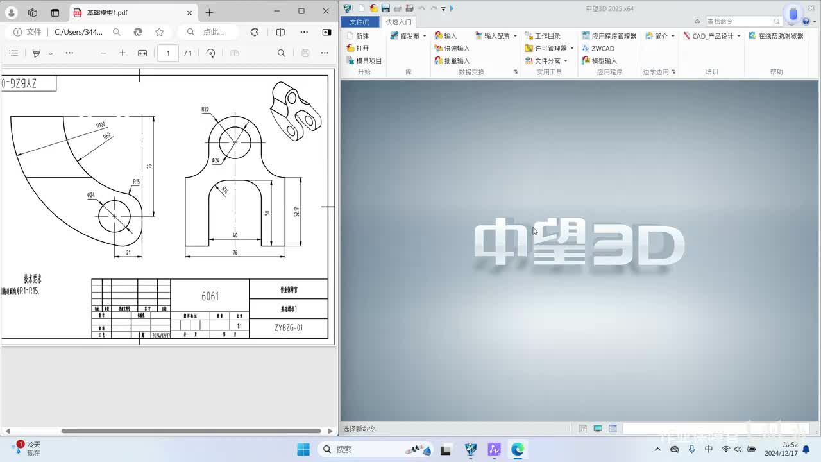Click the PDF rotate icon
This screenshot has width=821, height=462.
click(210, 53)
